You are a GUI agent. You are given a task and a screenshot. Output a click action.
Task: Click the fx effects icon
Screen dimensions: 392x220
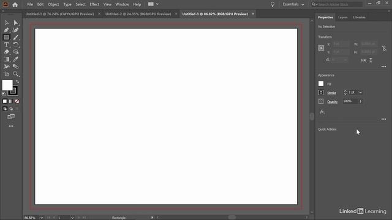coord(322,112)
